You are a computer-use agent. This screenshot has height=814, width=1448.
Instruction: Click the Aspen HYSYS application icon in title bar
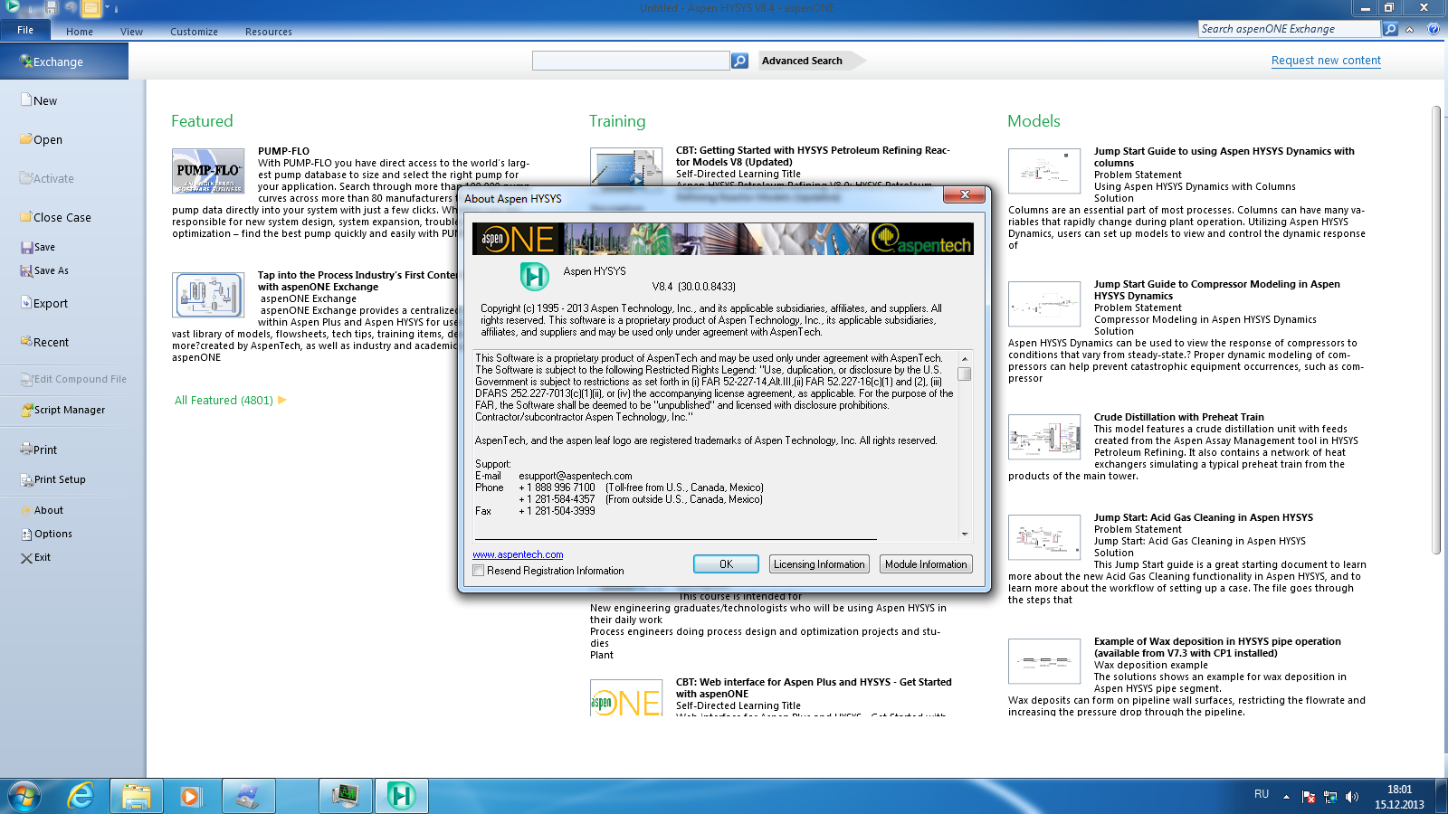(13, 7)
